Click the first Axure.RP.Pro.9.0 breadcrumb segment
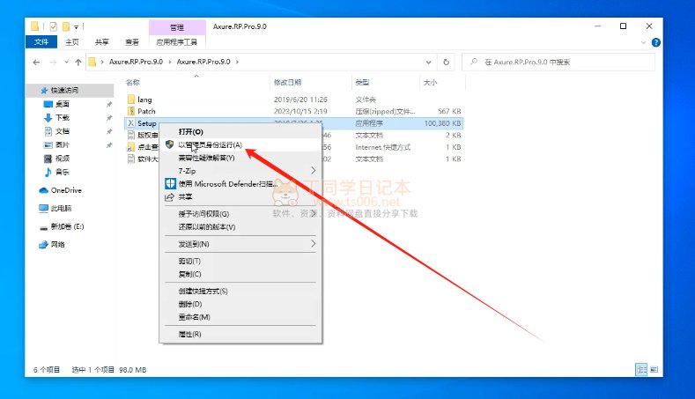This screenshot has height=399, width=695. tap(136, 62)
